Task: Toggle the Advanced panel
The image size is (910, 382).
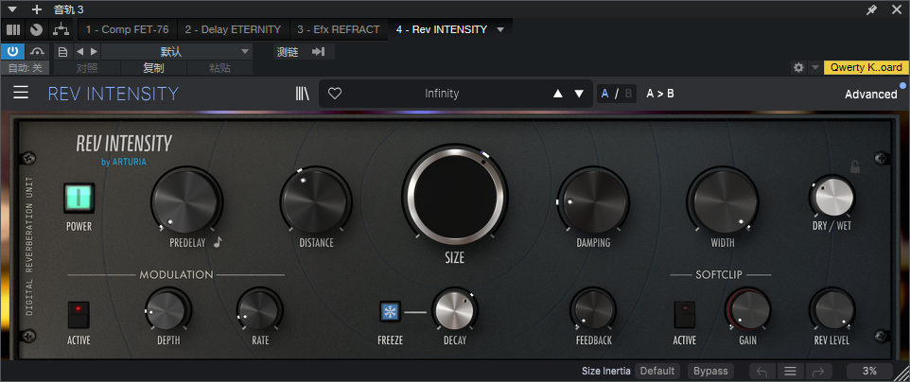Action: 871,94
